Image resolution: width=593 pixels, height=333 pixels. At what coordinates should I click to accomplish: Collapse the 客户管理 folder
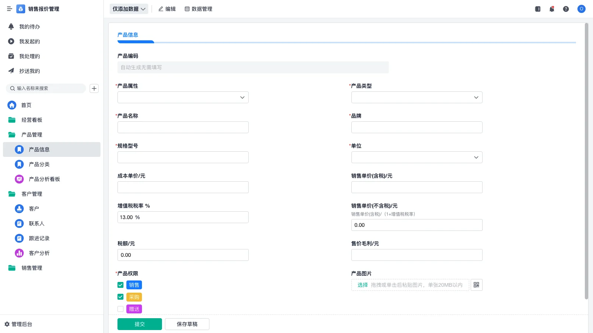[52, 194]
